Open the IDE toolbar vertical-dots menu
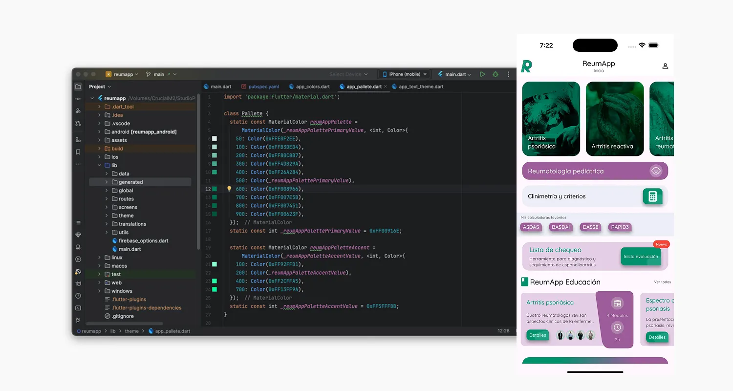This screenshot has height=391, width=733. click(508, 74)
